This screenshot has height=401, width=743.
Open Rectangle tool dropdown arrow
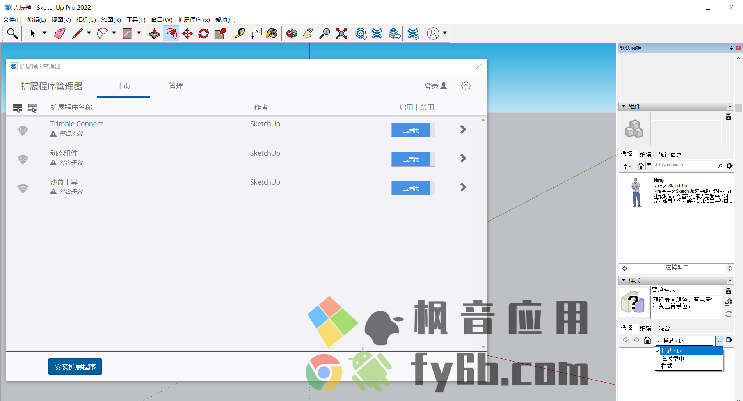(139, 33)
